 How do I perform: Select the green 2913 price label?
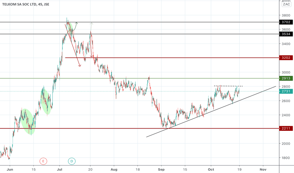286,78
